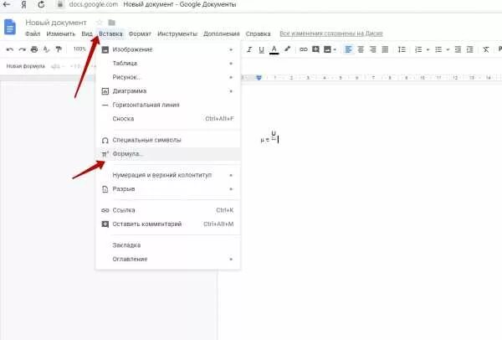Viewport: 502px width, 340px height.
Task: Expand the Оглавление submenu
Action: [168, 259]
